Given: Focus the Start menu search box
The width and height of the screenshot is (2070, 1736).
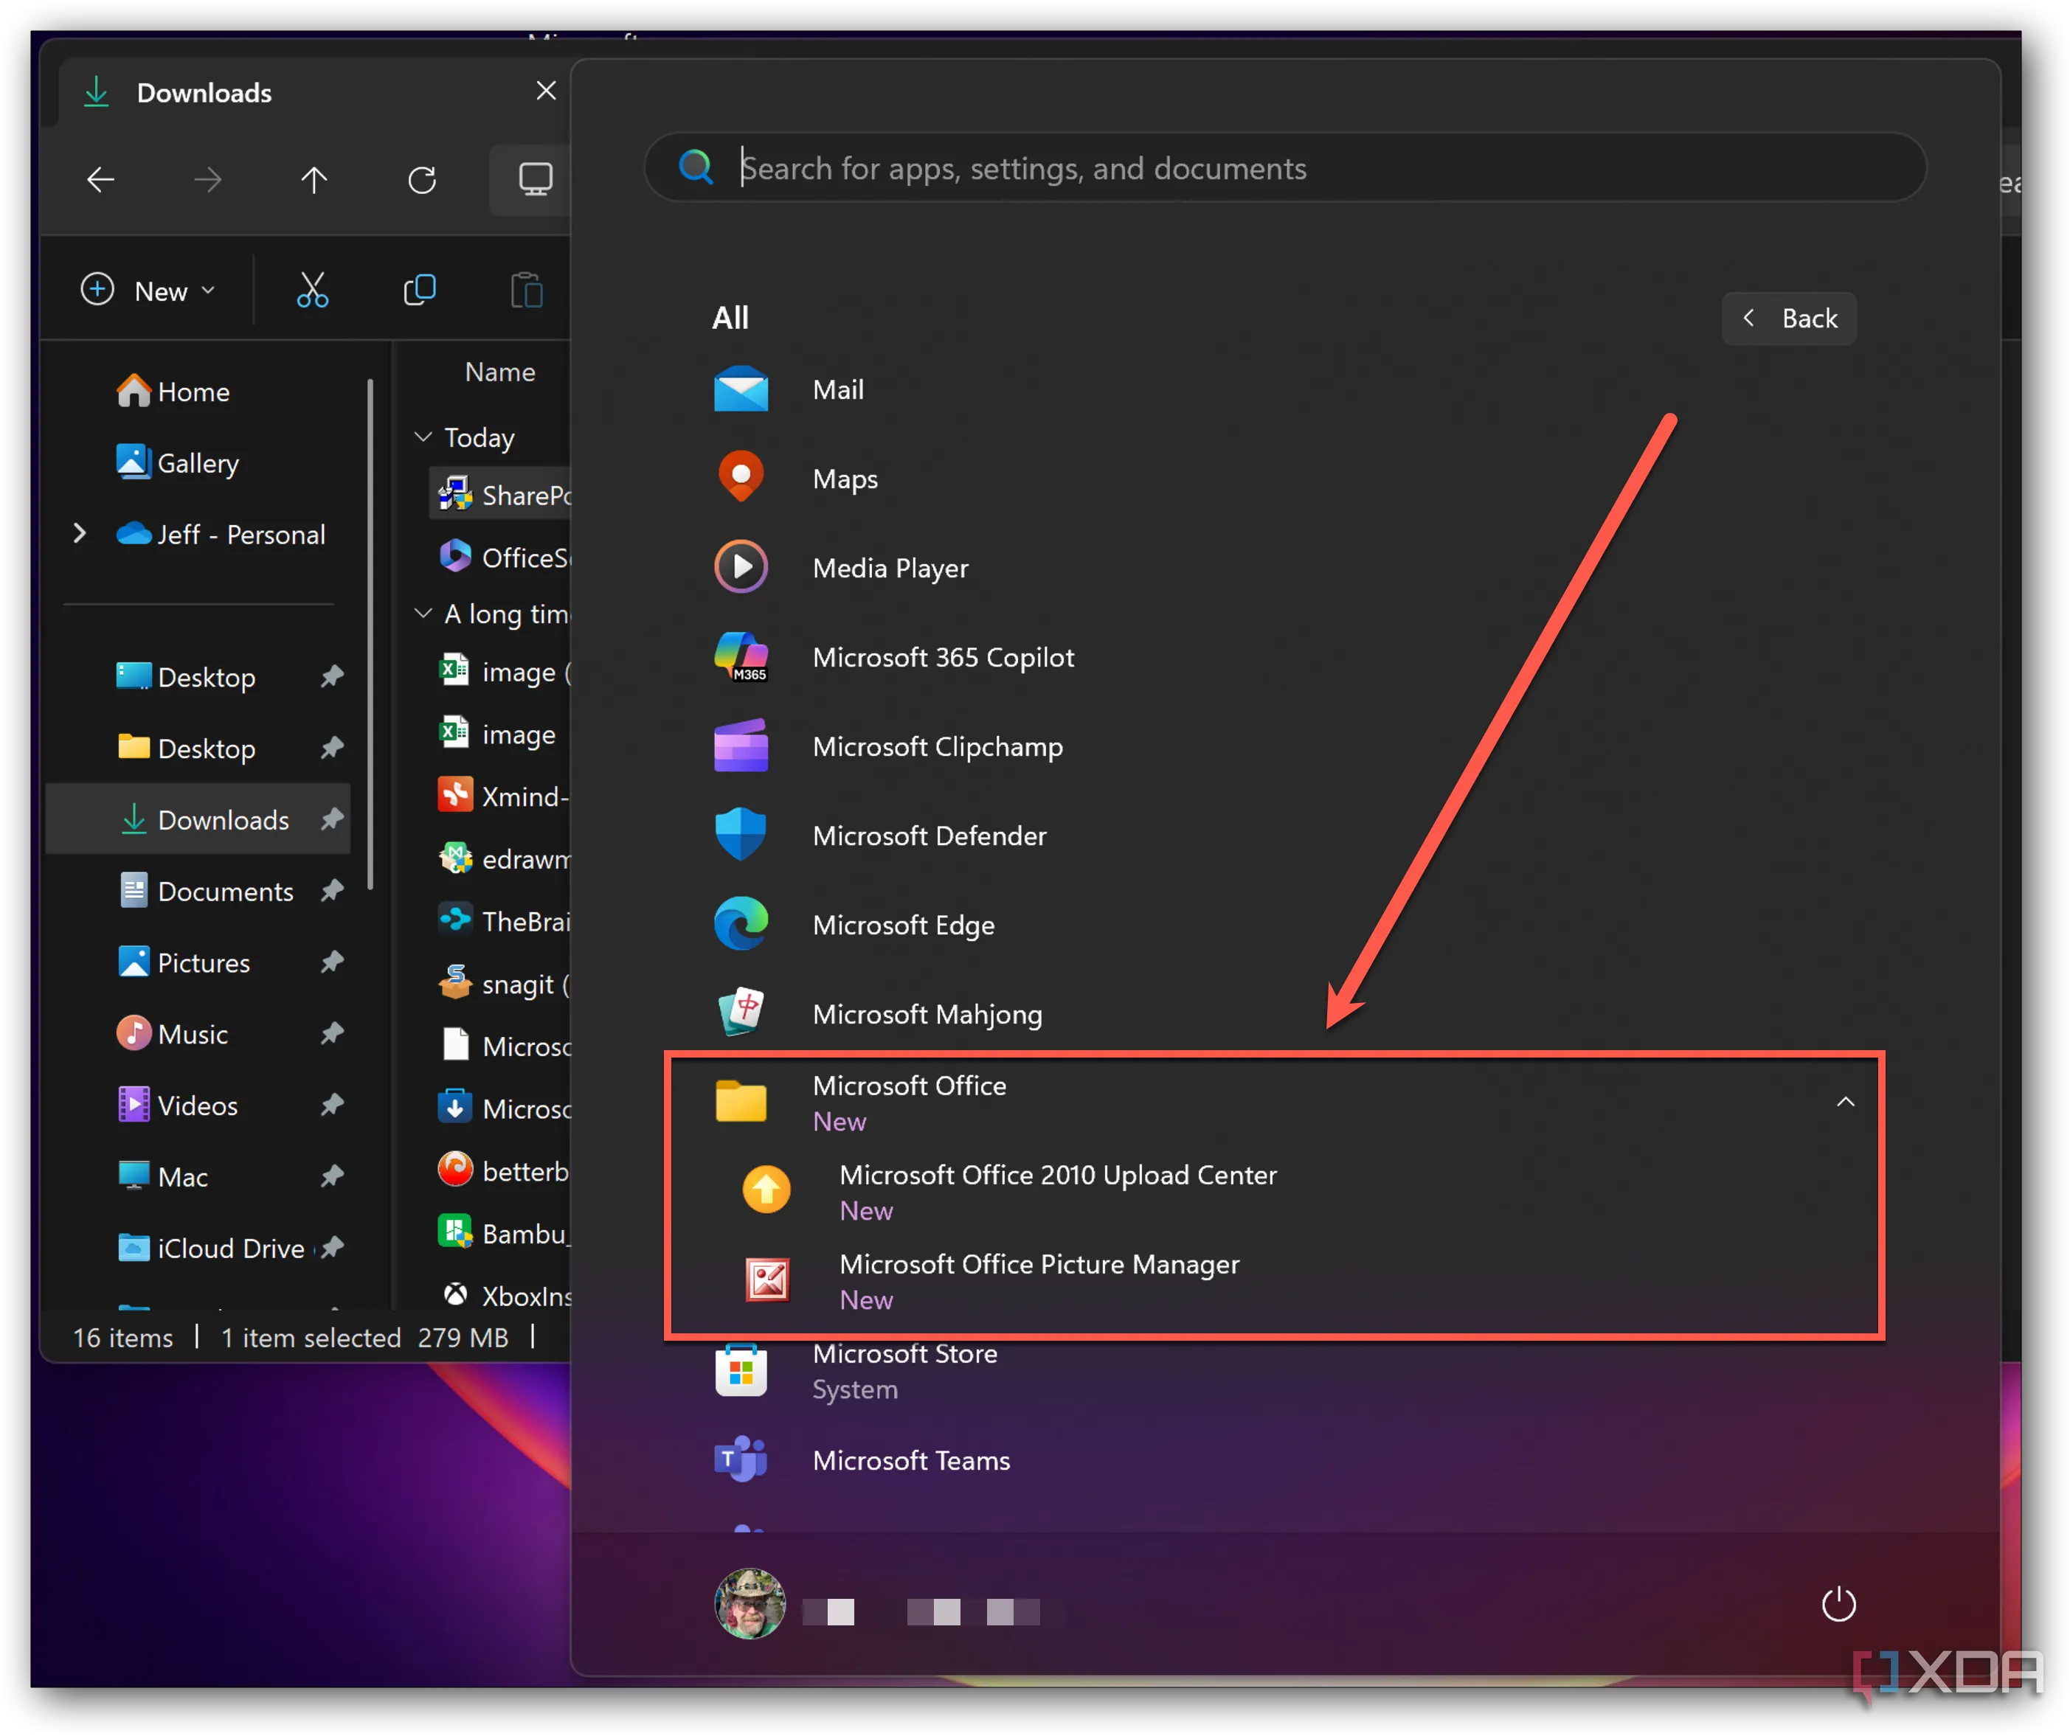Looking at the screenshot, I should [x=1284, y=167].
